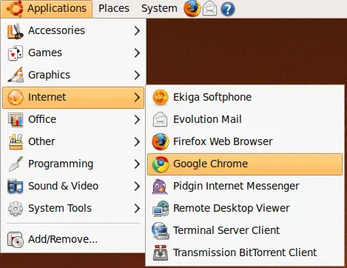347x268 pixels.
Task: Click the Accessories scissors icon
Action: [x=15, y=30]
